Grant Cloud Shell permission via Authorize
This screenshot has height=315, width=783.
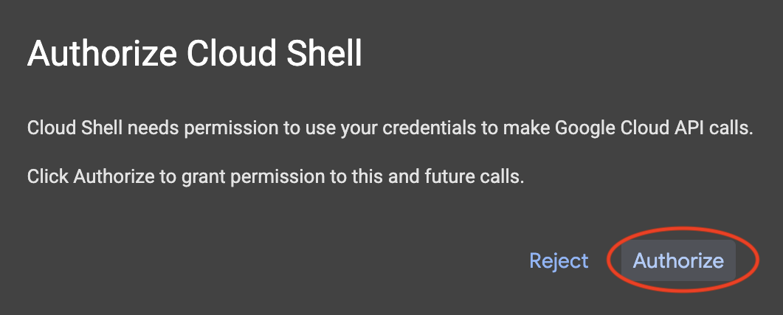(x=678, y=260)
